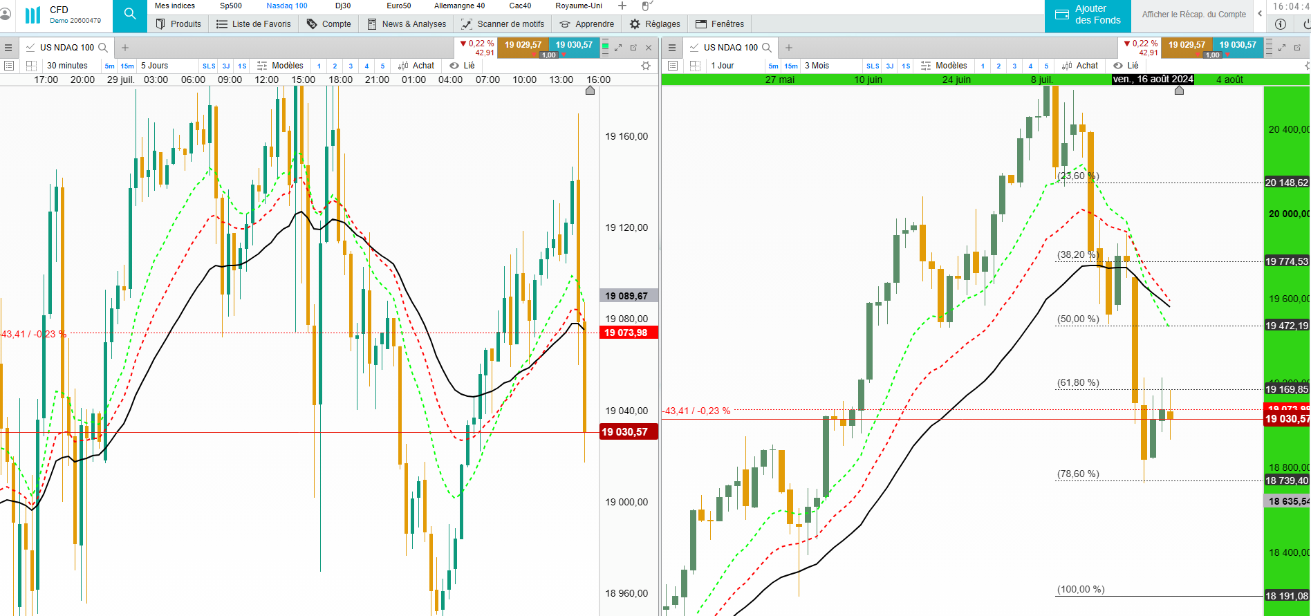Open the hamburger menu of right chart panel
The height and width of the screenshot is (616, 1311).
[x=672, y=48]
